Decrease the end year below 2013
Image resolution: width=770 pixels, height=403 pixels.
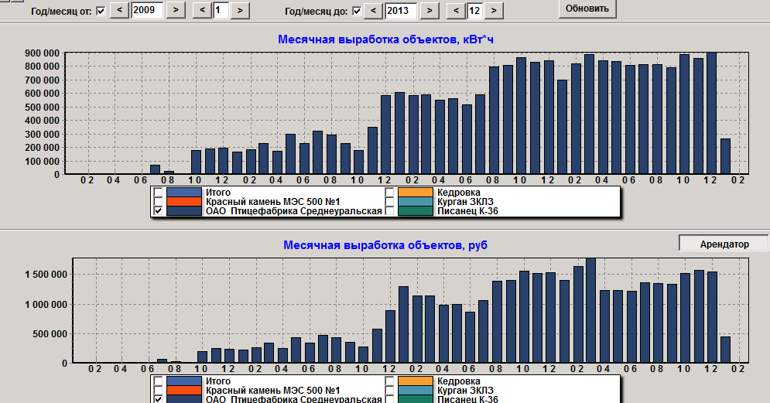pos(373,10)
